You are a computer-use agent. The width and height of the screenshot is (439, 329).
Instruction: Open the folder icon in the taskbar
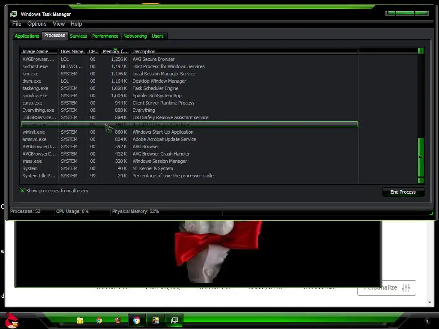[x=80, y=320]
